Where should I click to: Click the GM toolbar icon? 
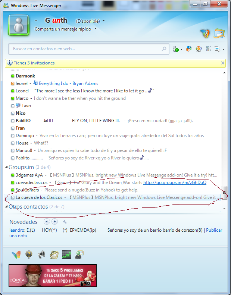tap(199, 49)
